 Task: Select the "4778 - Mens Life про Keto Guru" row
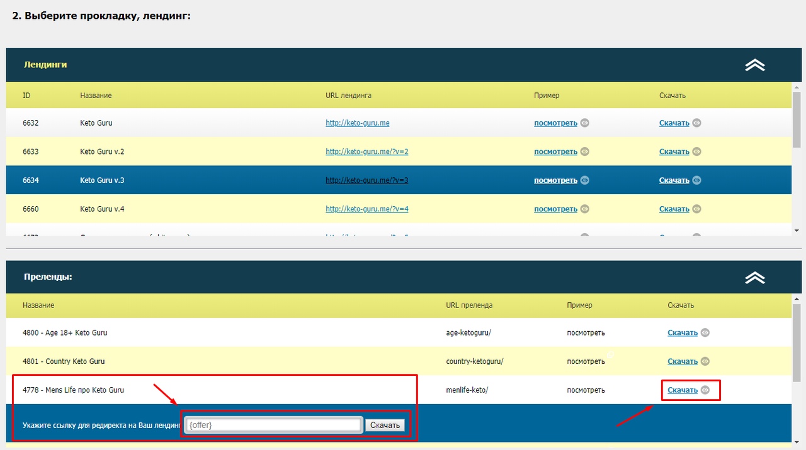pos(399,390)
